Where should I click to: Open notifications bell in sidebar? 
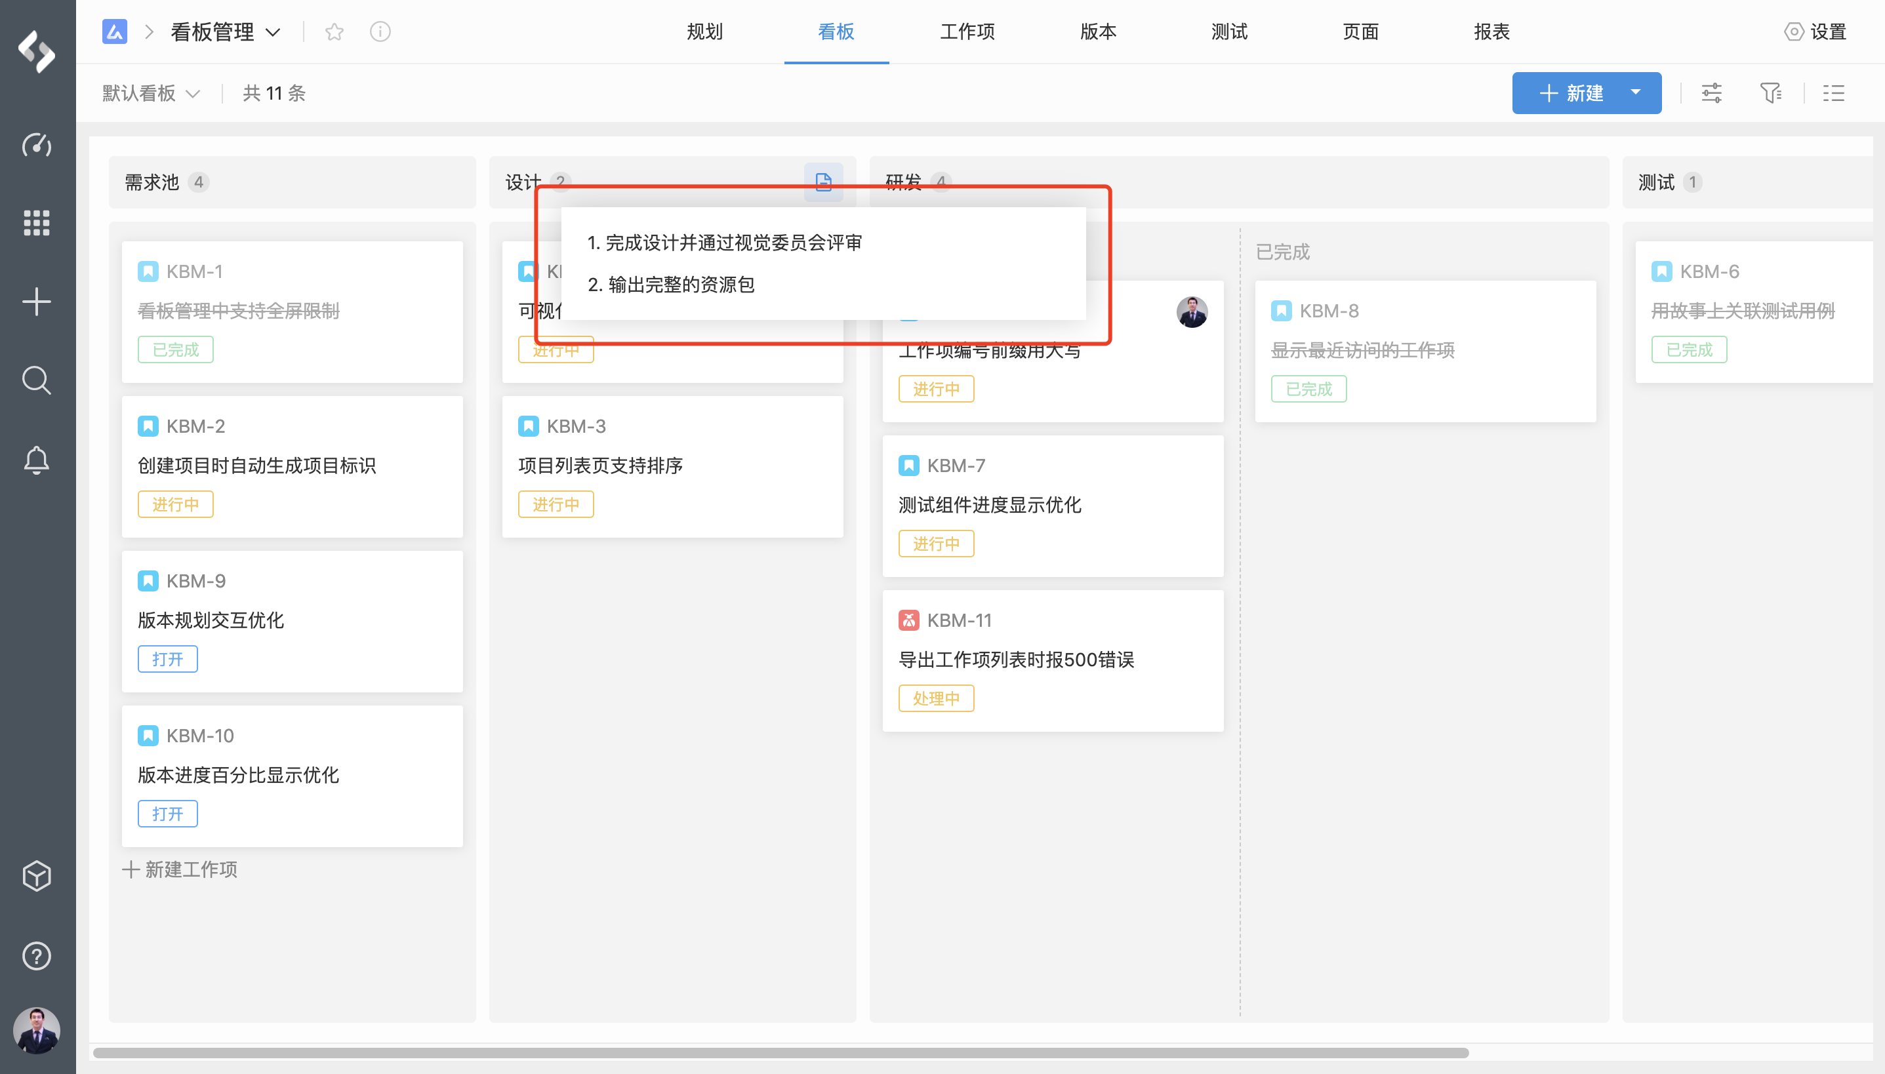tap(36, 460)
